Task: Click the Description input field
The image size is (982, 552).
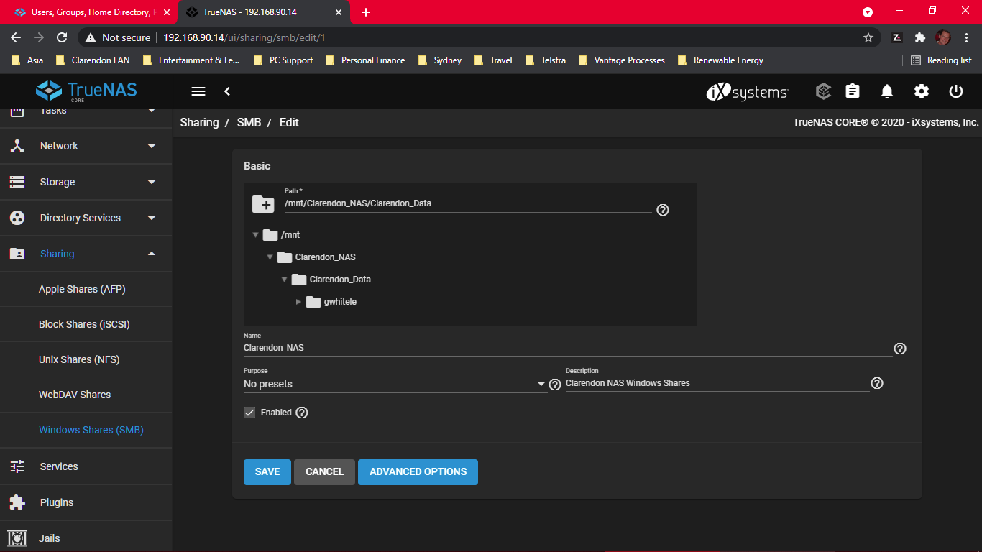Action: pos(717,383)
